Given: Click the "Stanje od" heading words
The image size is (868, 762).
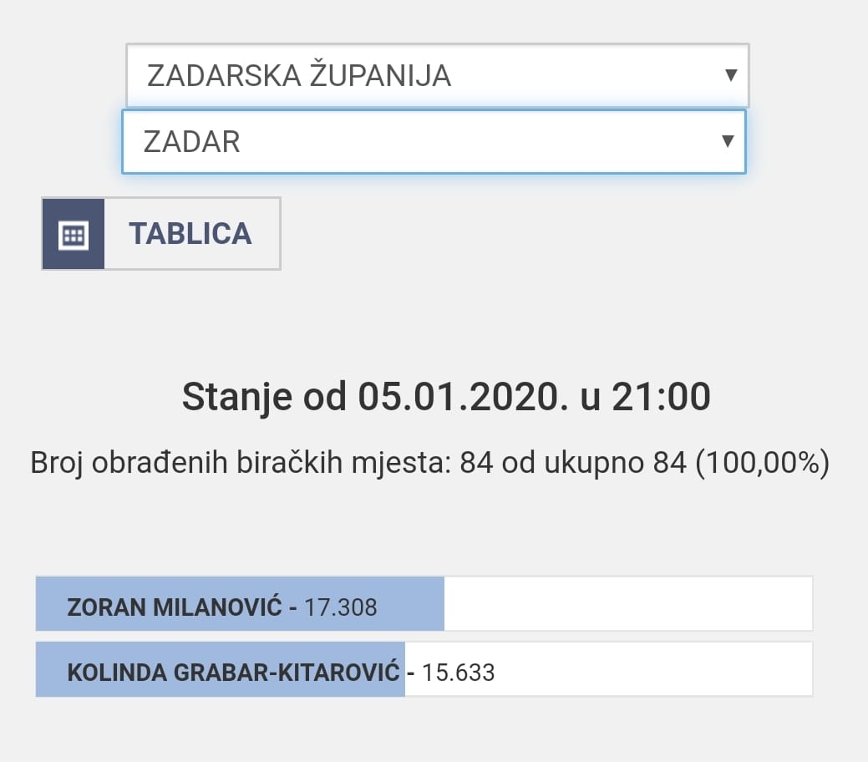Looking at the screenshot, I should pos(264,397).
